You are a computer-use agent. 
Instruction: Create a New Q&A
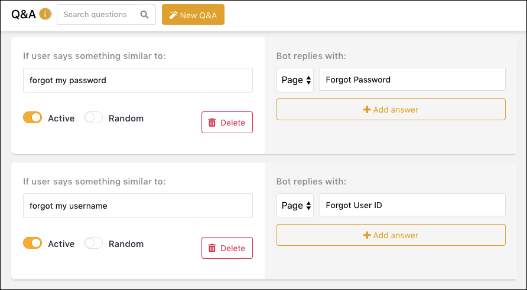(x=193, y=14)
